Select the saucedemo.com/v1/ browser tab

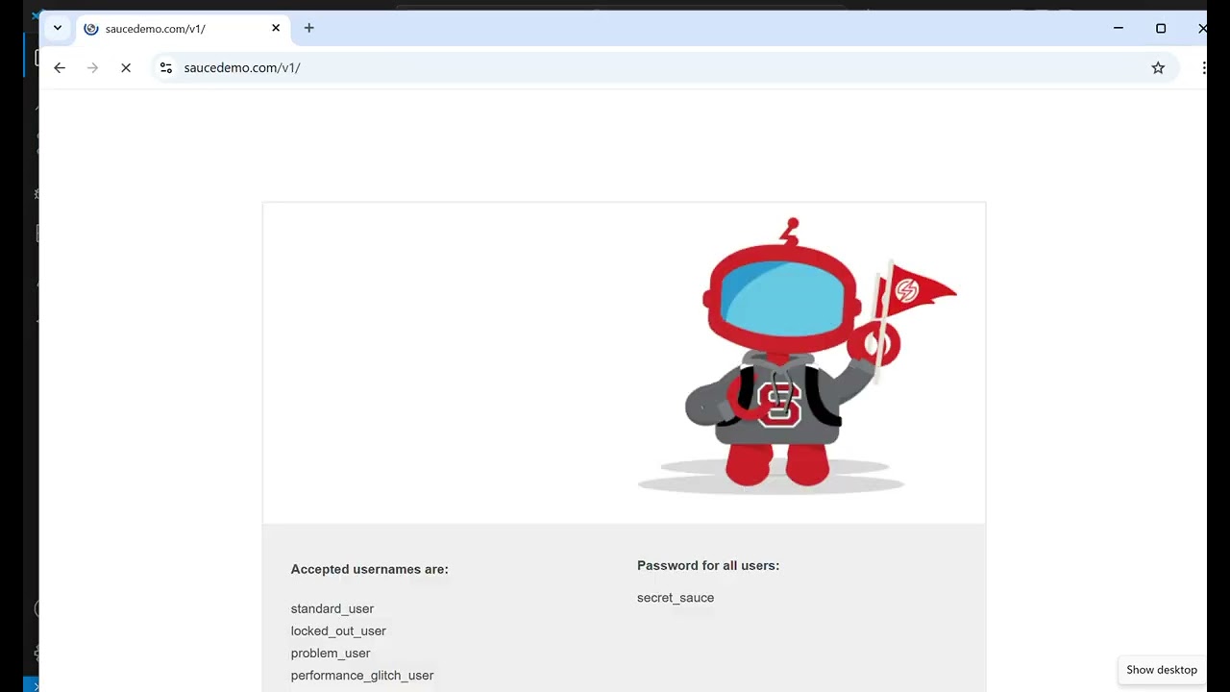pyautogui.click(x=183, y=29)
